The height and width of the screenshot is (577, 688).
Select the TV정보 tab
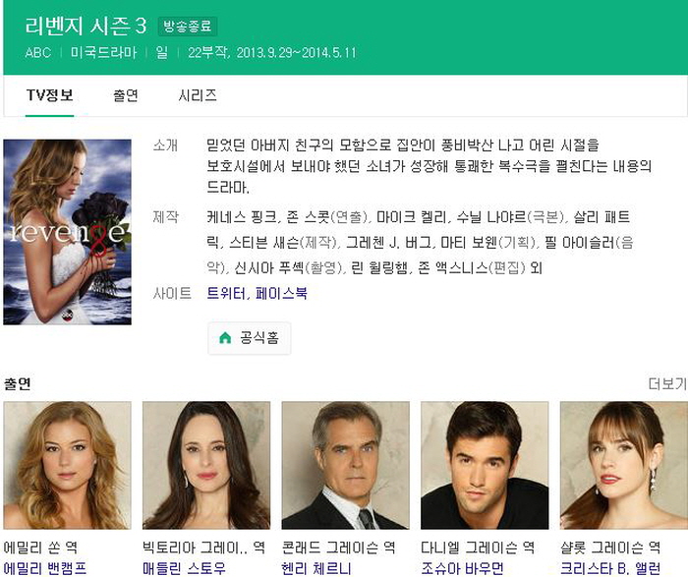[49, 95]
